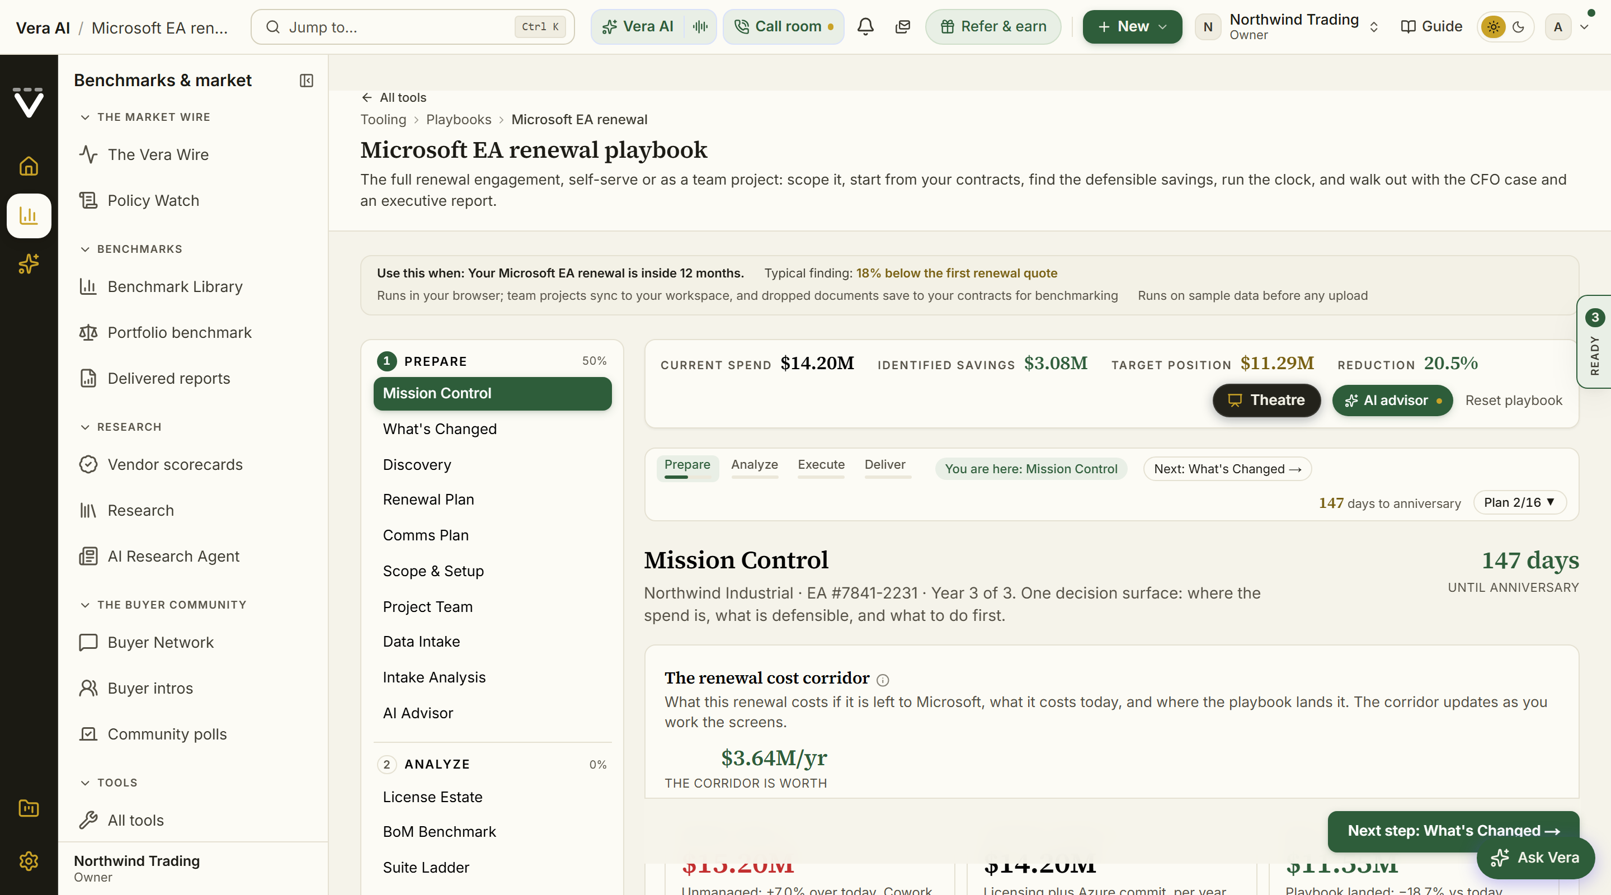Click the Theatre button
The width and height of the screenshot is (1611, 895).
pyautogui.click(x=1266, y=401)
